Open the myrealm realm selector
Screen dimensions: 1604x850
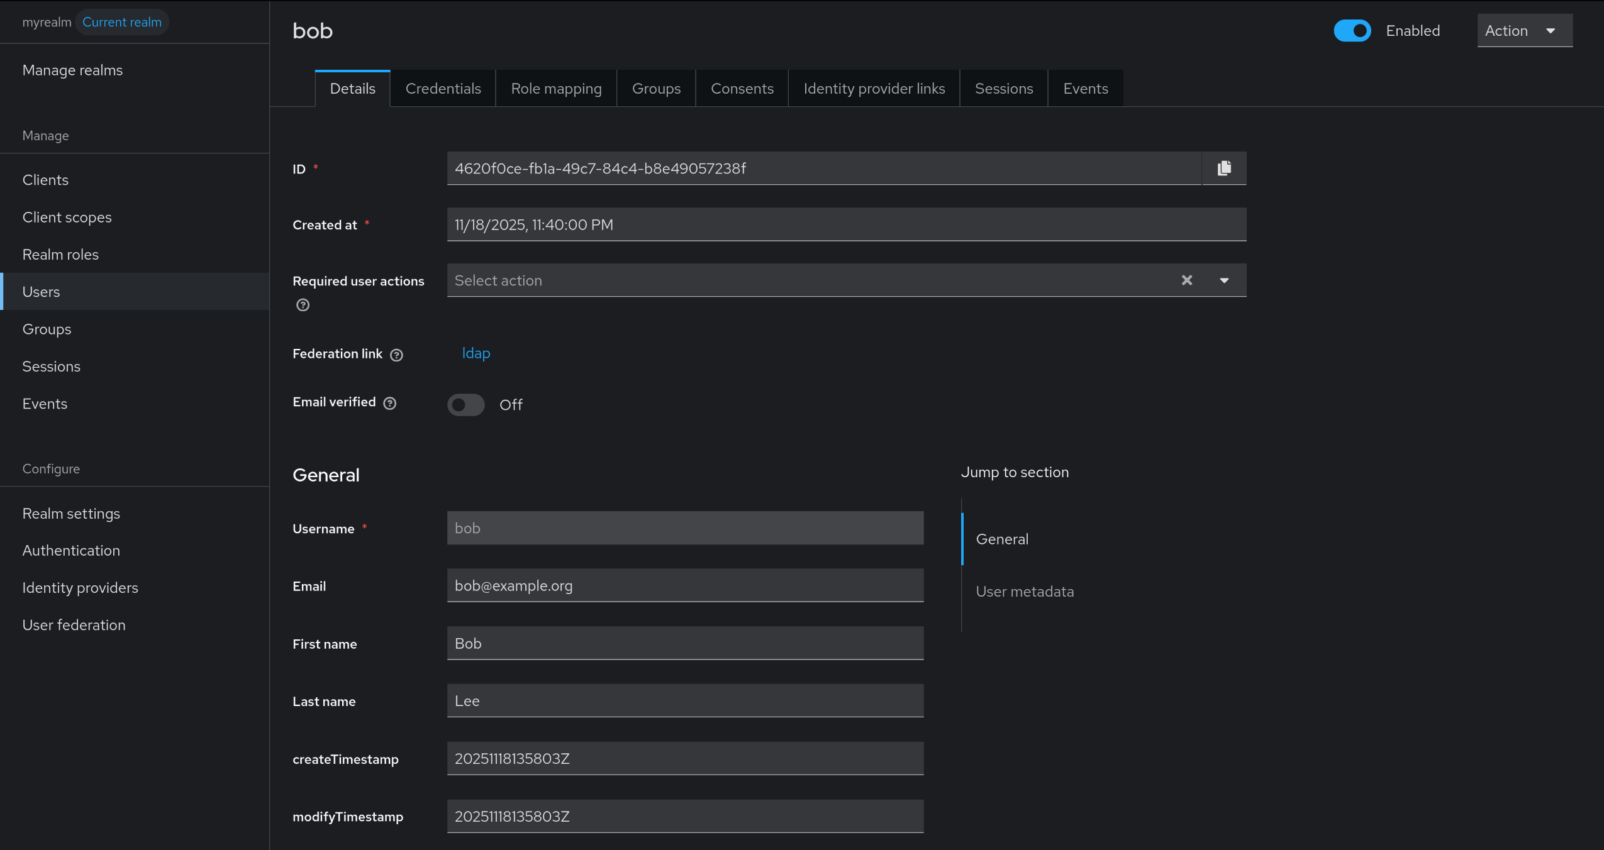[47, 22]
